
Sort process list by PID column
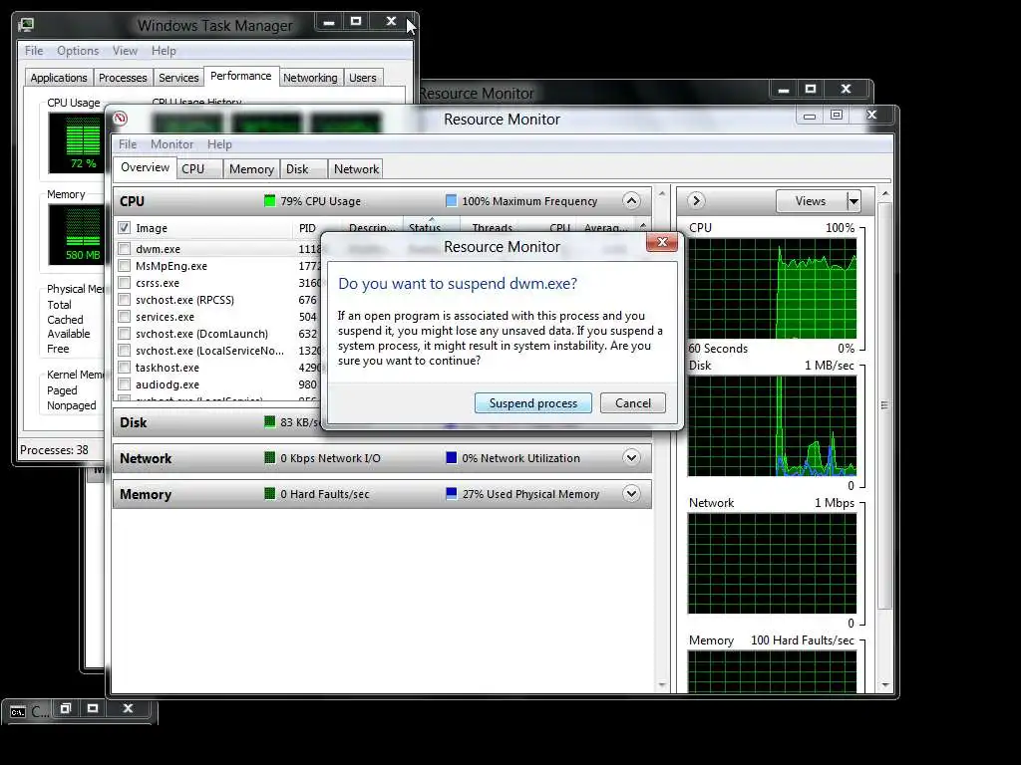(307, 228)
